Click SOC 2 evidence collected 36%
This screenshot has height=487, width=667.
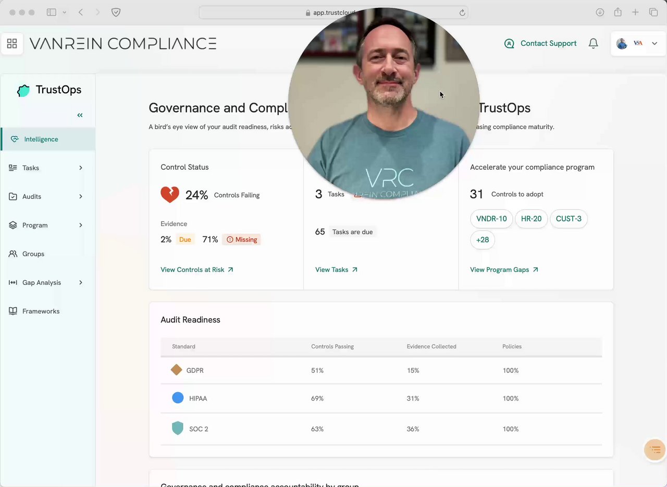[413, 429]
